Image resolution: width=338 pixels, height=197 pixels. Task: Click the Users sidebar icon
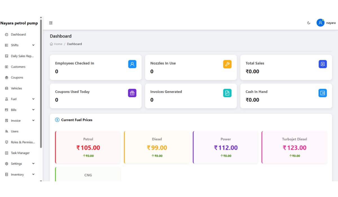click(7, 131)
